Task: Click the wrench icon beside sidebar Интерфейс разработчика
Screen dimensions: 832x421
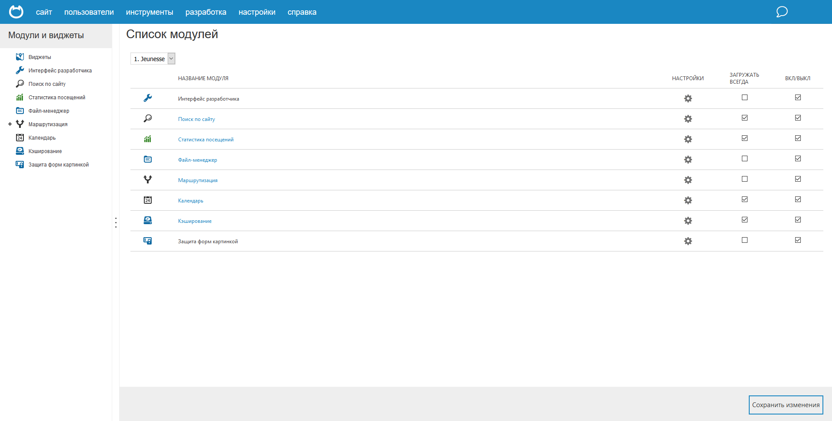Action: [x=20, y=70]
